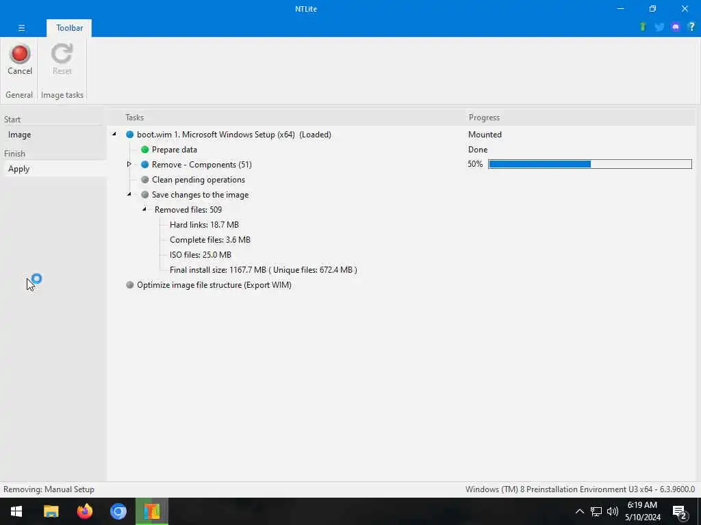Viewport: 701px width, 525px height.
Task: Click blue status dot beside boot.wim
Action: point(129,135)
